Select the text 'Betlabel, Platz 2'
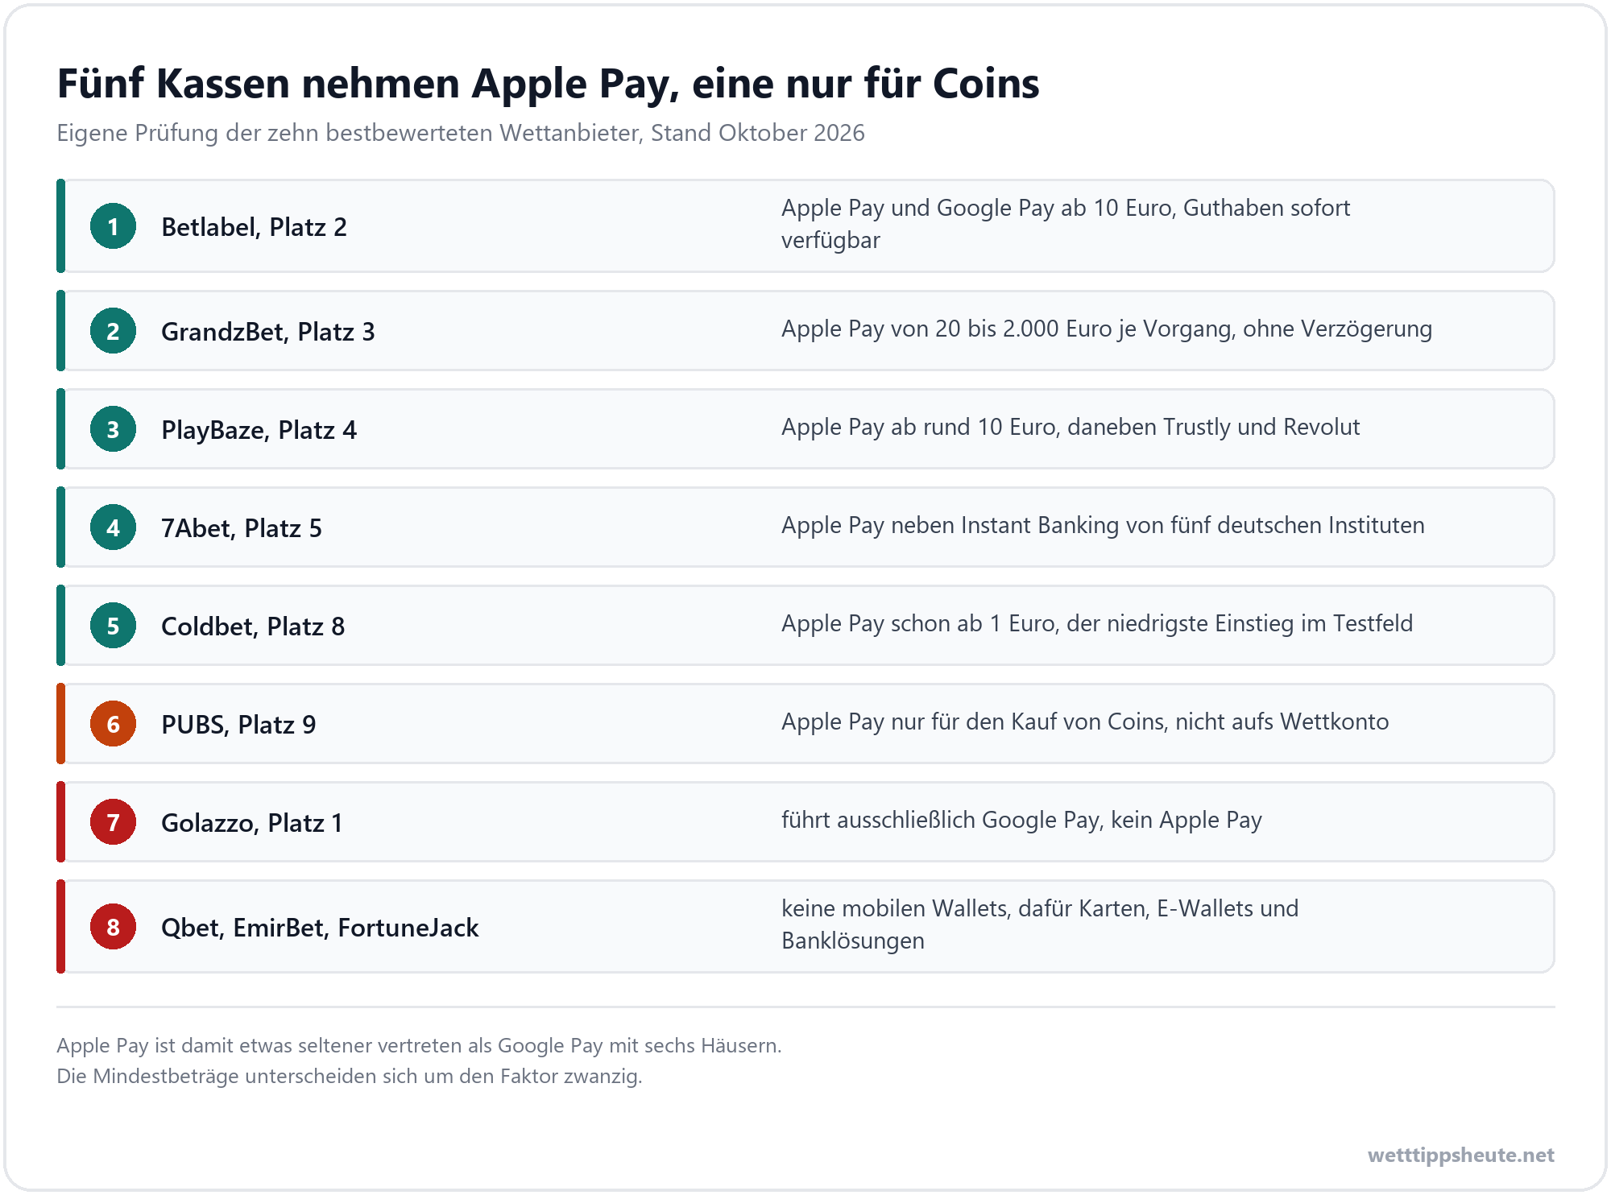The width and height of the screenshot is (1611, 1195). 254,227
